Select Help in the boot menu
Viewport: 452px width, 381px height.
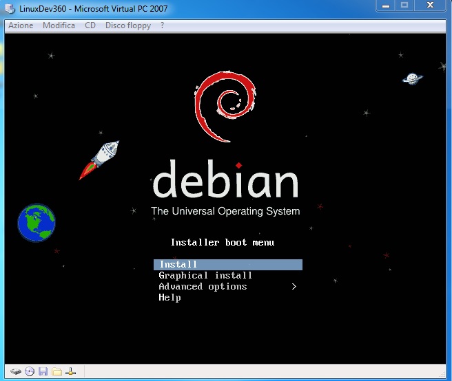[169, 298]
